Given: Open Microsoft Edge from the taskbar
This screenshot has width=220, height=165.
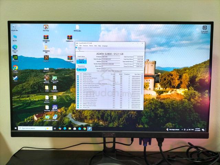Looking at the screenshot, I should (65, 128).
